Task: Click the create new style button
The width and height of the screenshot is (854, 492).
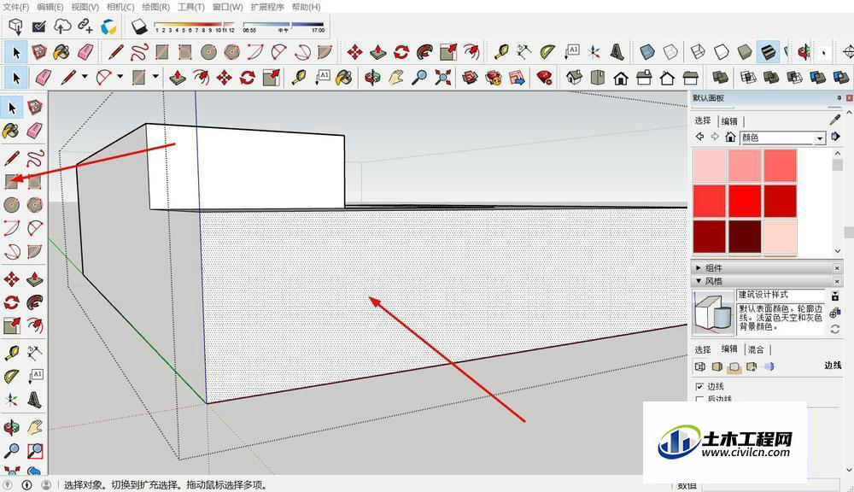Action: point(835,313)
